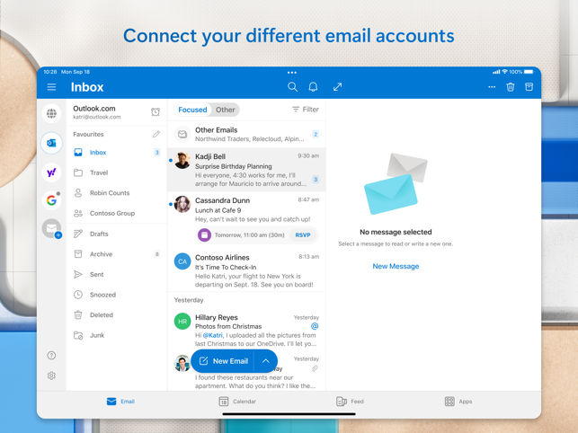Expand the New Email chevron menu

(266, 361)
